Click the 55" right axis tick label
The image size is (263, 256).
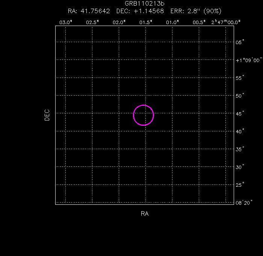pos(240,78)
